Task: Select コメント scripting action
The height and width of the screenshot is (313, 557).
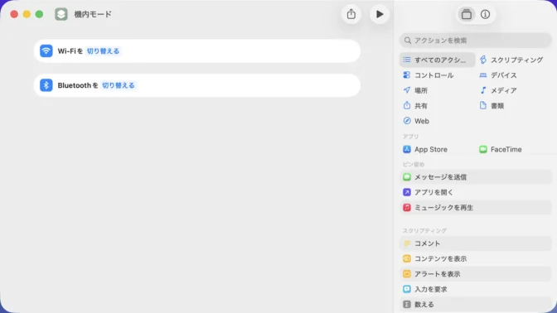Action: (x=476, y=243)
